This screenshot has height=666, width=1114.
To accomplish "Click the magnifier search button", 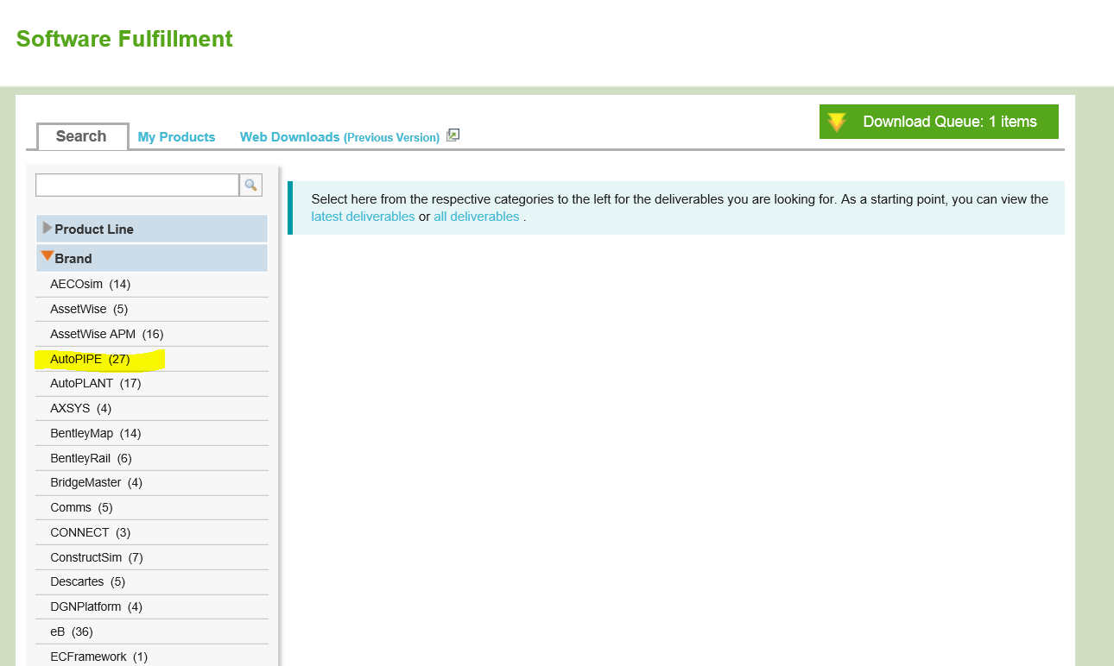I will [x=250, y=185].
